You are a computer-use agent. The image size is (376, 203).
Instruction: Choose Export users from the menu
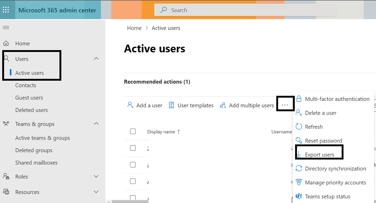[x=319, y=154]
